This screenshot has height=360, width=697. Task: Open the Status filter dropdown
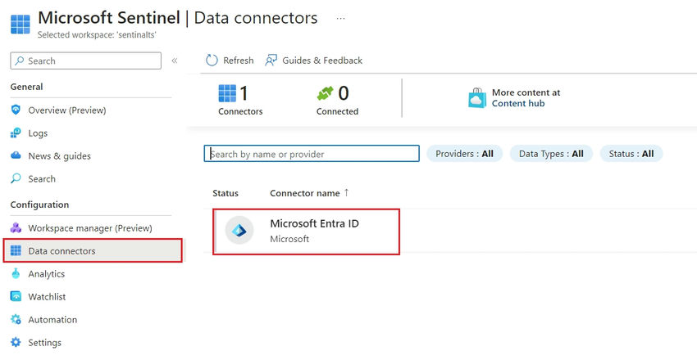click(631, 154)
